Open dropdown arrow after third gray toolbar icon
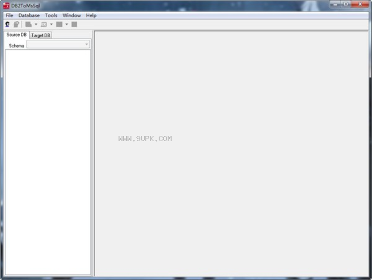 point(66,24)
